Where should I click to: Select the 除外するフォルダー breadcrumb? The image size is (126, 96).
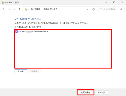pos(51,9)
